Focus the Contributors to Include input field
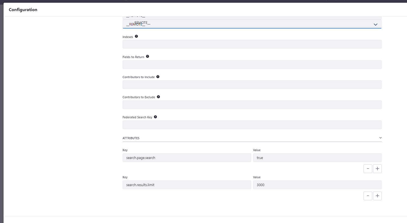The width and height of the screenshot is (407, 223). tap(252, 85)
